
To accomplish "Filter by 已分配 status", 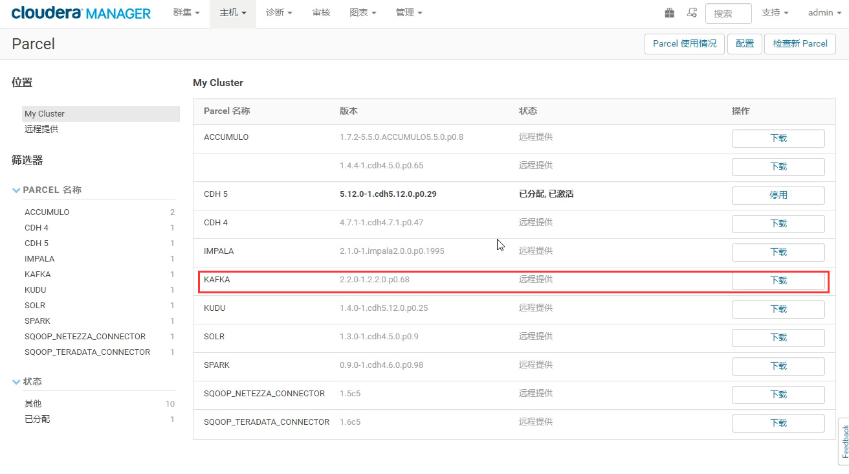I will [38, 419].
